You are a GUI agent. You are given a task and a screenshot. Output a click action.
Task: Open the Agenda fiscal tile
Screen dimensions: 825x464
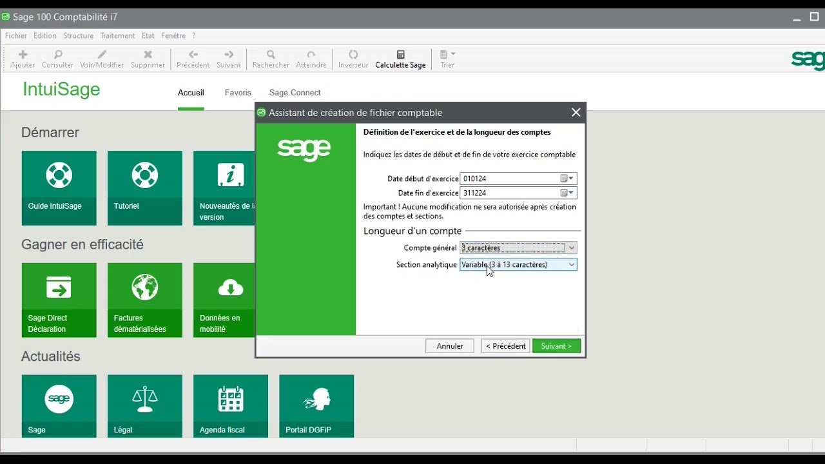(x=231, y=407)
